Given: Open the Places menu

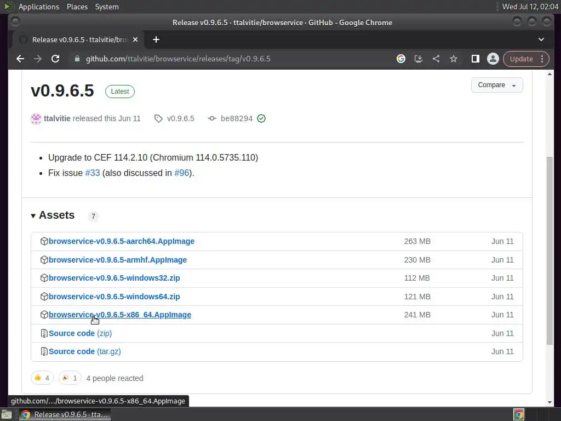Looking at the screenshot, I should pos(77,7).
